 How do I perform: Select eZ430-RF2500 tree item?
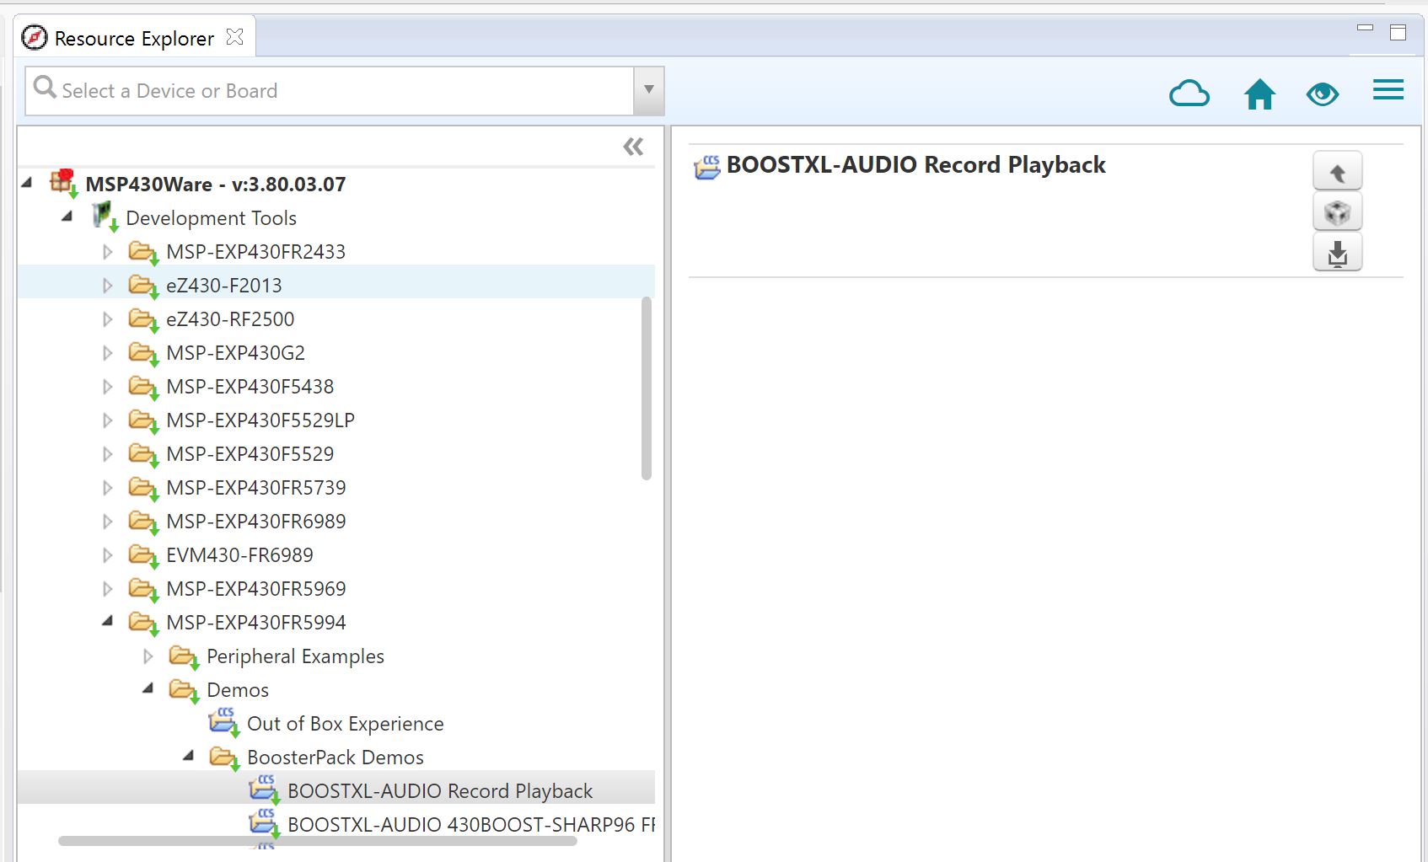click(230, 319)
